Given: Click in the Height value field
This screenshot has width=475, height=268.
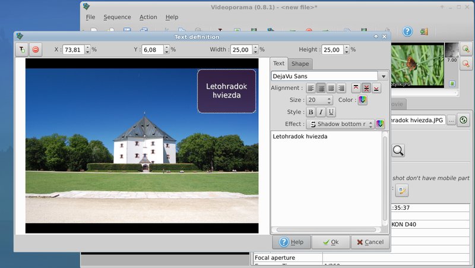Looking at the screenshot, I should [332, 50].
